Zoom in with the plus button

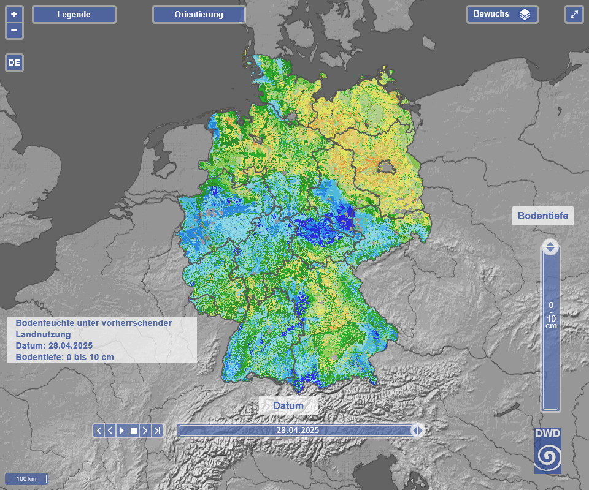point(14,13)
